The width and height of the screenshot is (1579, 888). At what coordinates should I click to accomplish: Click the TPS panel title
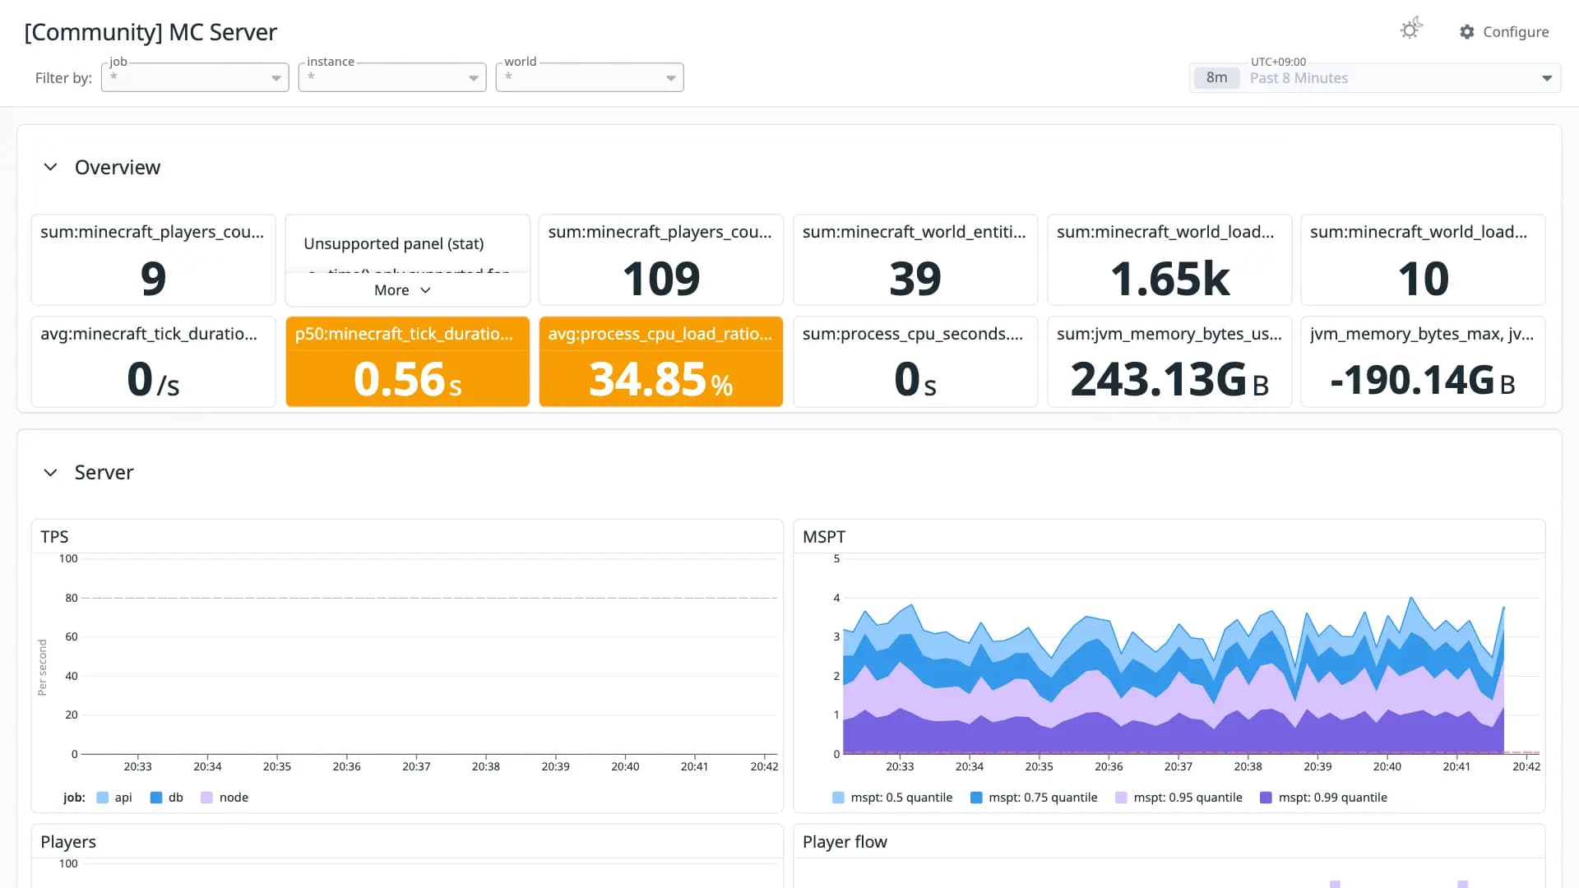[x=54, y=537]
